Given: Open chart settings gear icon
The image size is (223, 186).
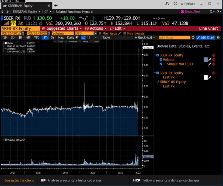Looking at the screenshot, I should [x=218, y=38].
